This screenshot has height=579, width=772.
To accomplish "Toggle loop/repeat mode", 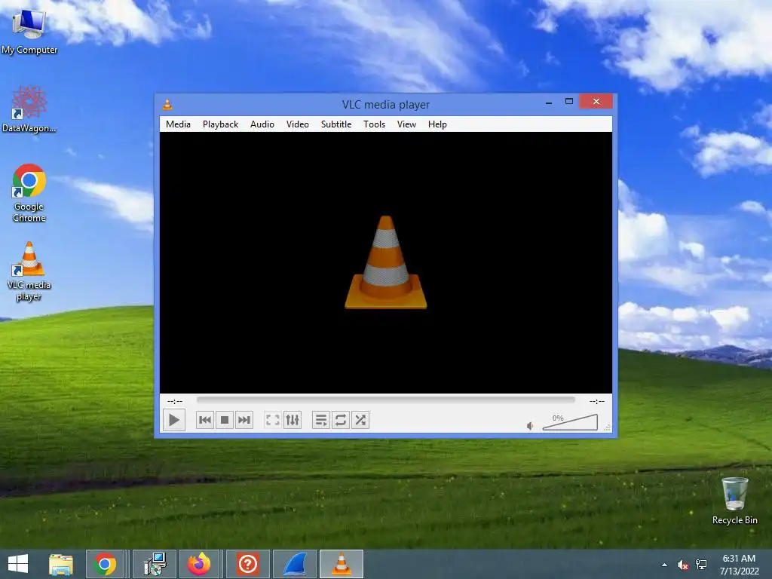I will tap(340, 420).
